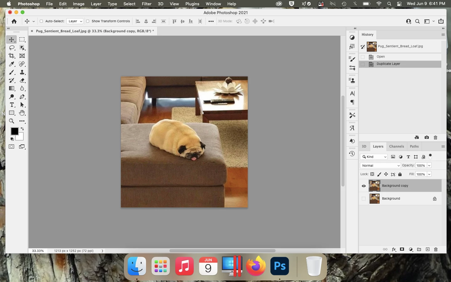Viewport: 451px width, 282px height.
Task: Open the Opacity slider dropdown arrow
Action: point(429,165)
